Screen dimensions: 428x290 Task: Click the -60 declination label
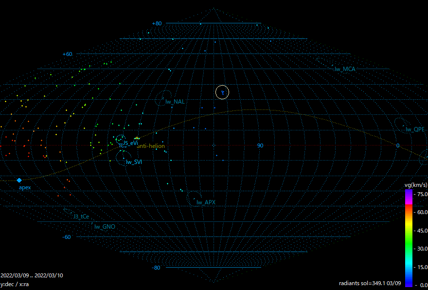point(67,237)
